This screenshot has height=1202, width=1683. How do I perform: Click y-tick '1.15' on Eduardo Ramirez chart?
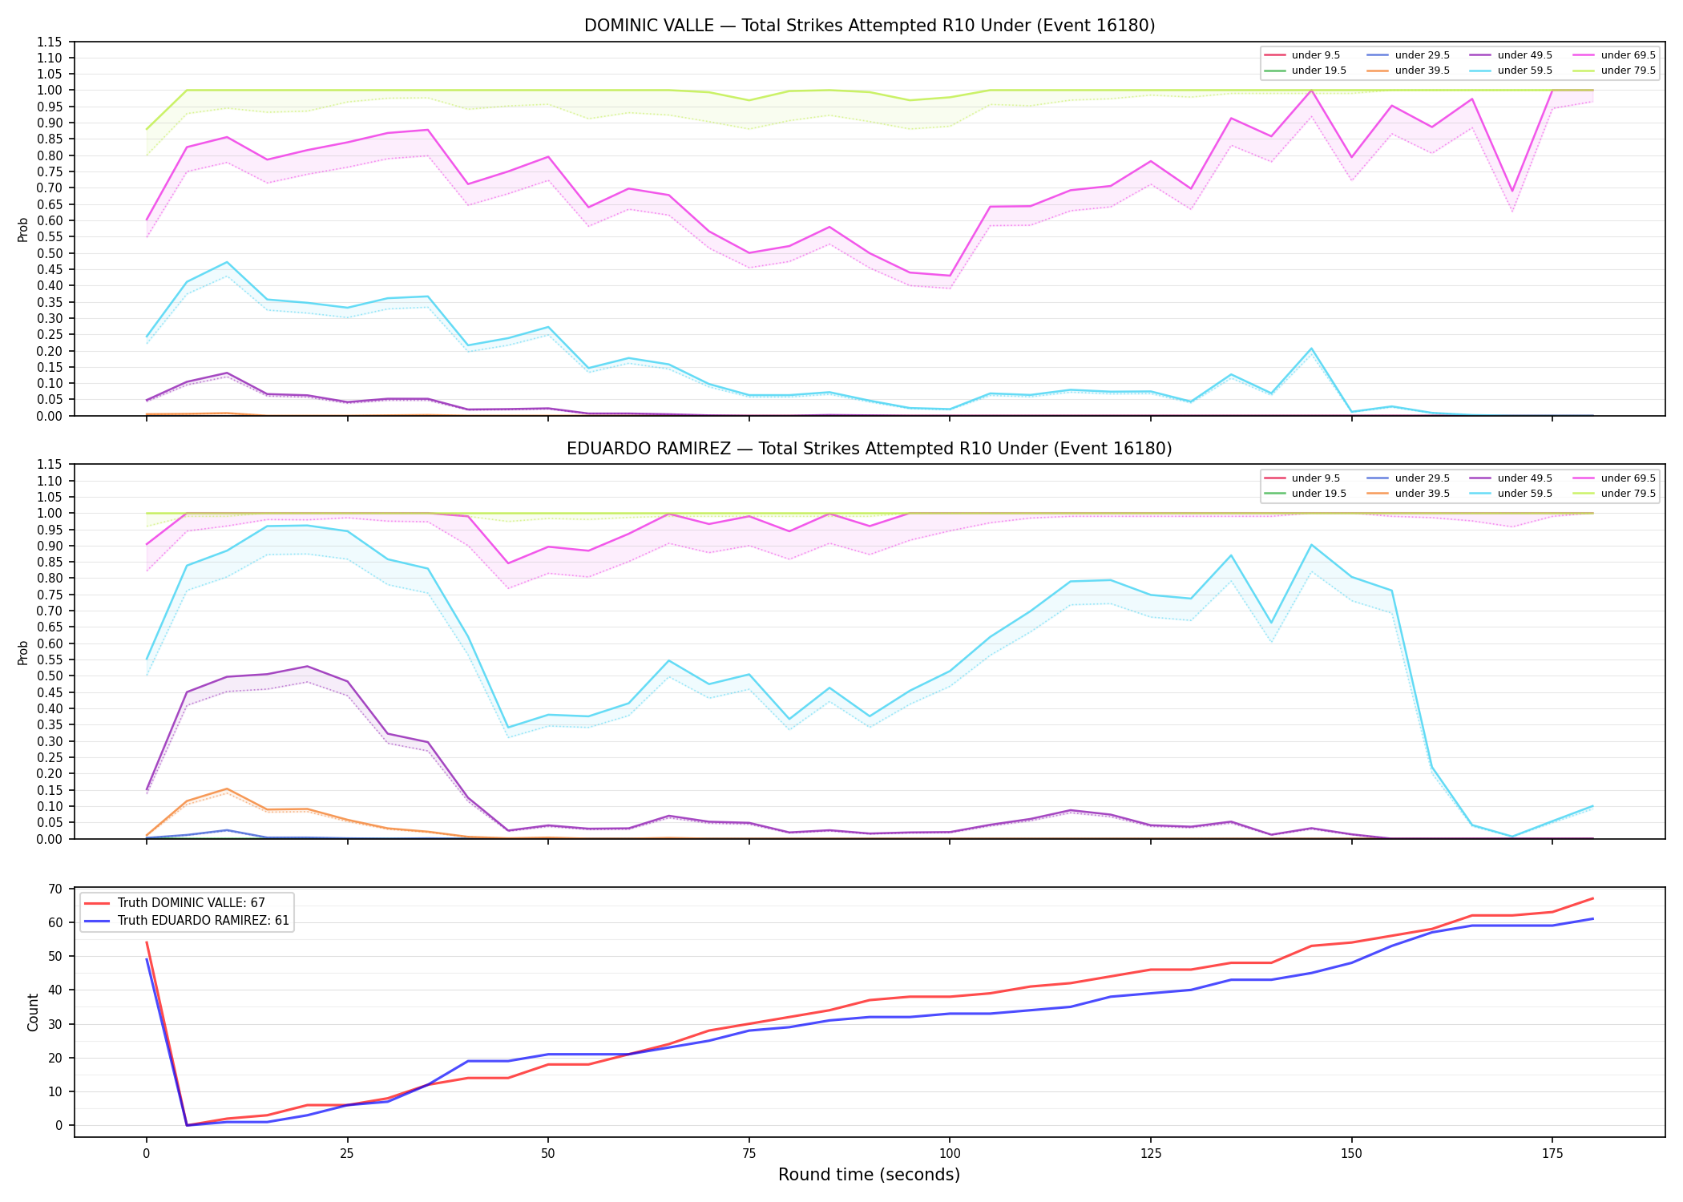[x=50, y=465]
